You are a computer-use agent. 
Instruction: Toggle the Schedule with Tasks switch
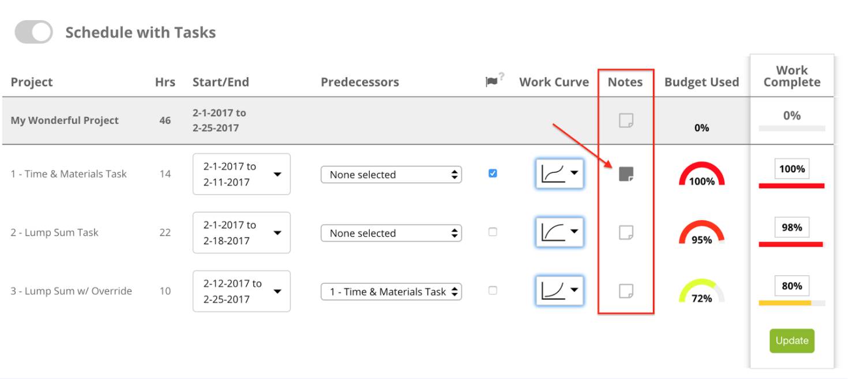[x=33, y=32]
